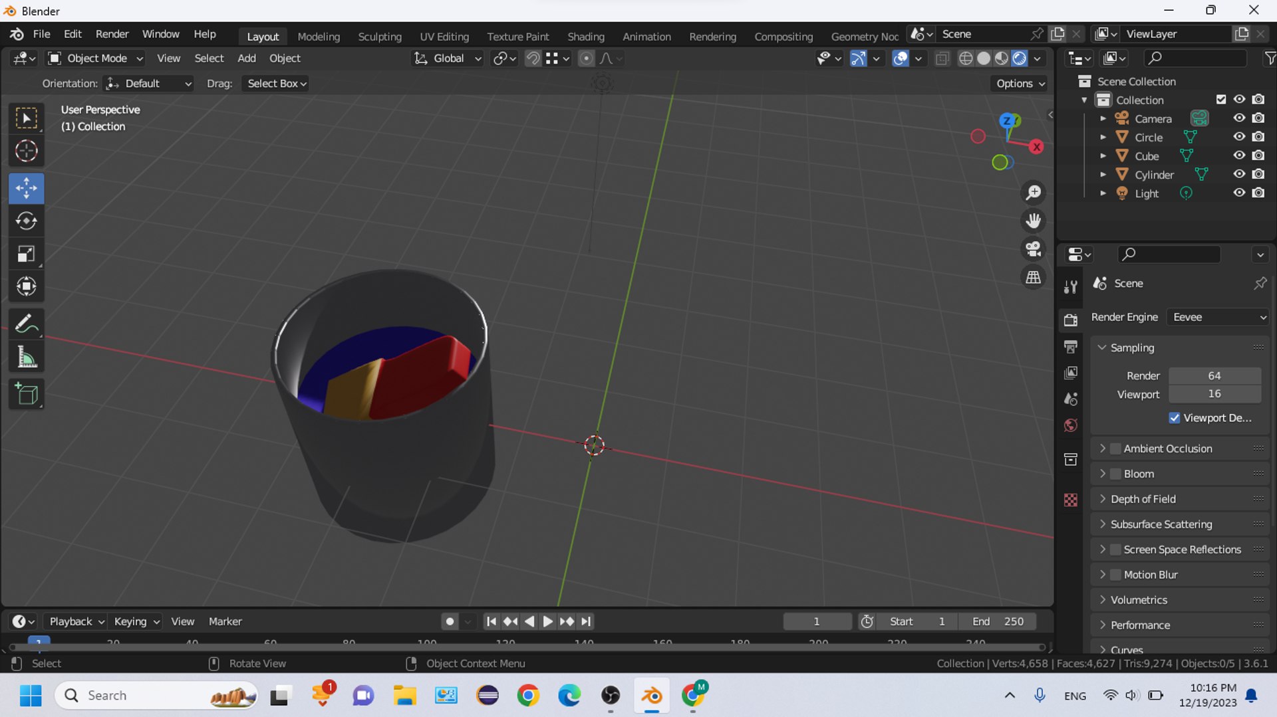Open the Output properties tab icon
The height and width of the screenshot is (717, 1277).
(1070, 346)
